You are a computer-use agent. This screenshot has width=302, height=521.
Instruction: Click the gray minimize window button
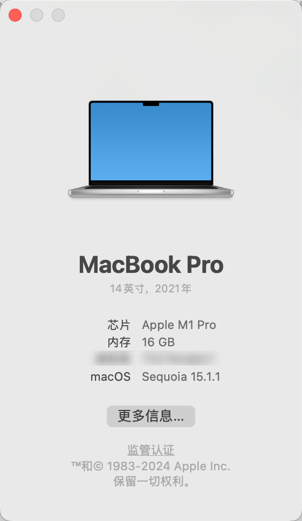37,15
